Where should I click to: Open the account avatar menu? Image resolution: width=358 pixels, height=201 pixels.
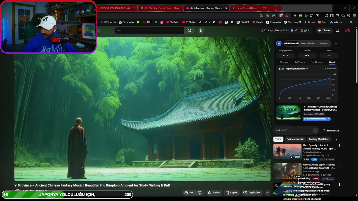(347, 30)
